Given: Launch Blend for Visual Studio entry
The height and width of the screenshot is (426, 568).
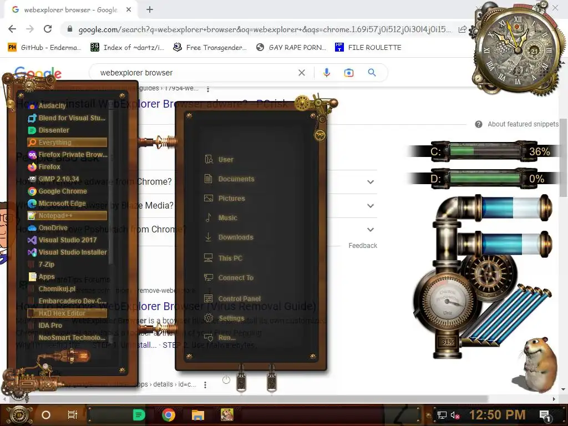Looking at the screenshot, I should coord(67,118).
